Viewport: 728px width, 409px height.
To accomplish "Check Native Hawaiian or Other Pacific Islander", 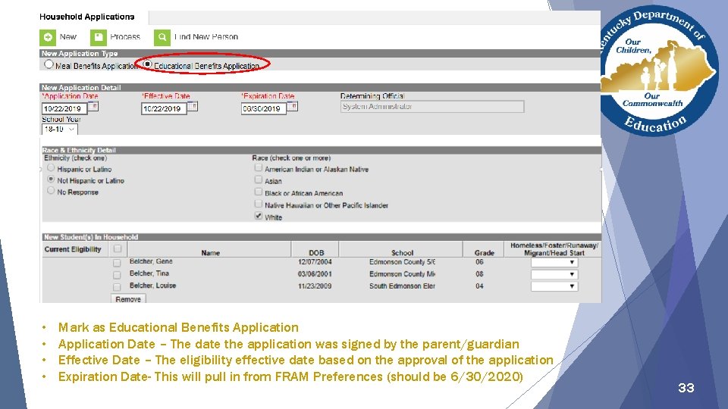I will [x=259, y=204].
